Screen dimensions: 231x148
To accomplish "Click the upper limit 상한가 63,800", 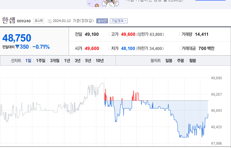I will (x=150, y=34).
